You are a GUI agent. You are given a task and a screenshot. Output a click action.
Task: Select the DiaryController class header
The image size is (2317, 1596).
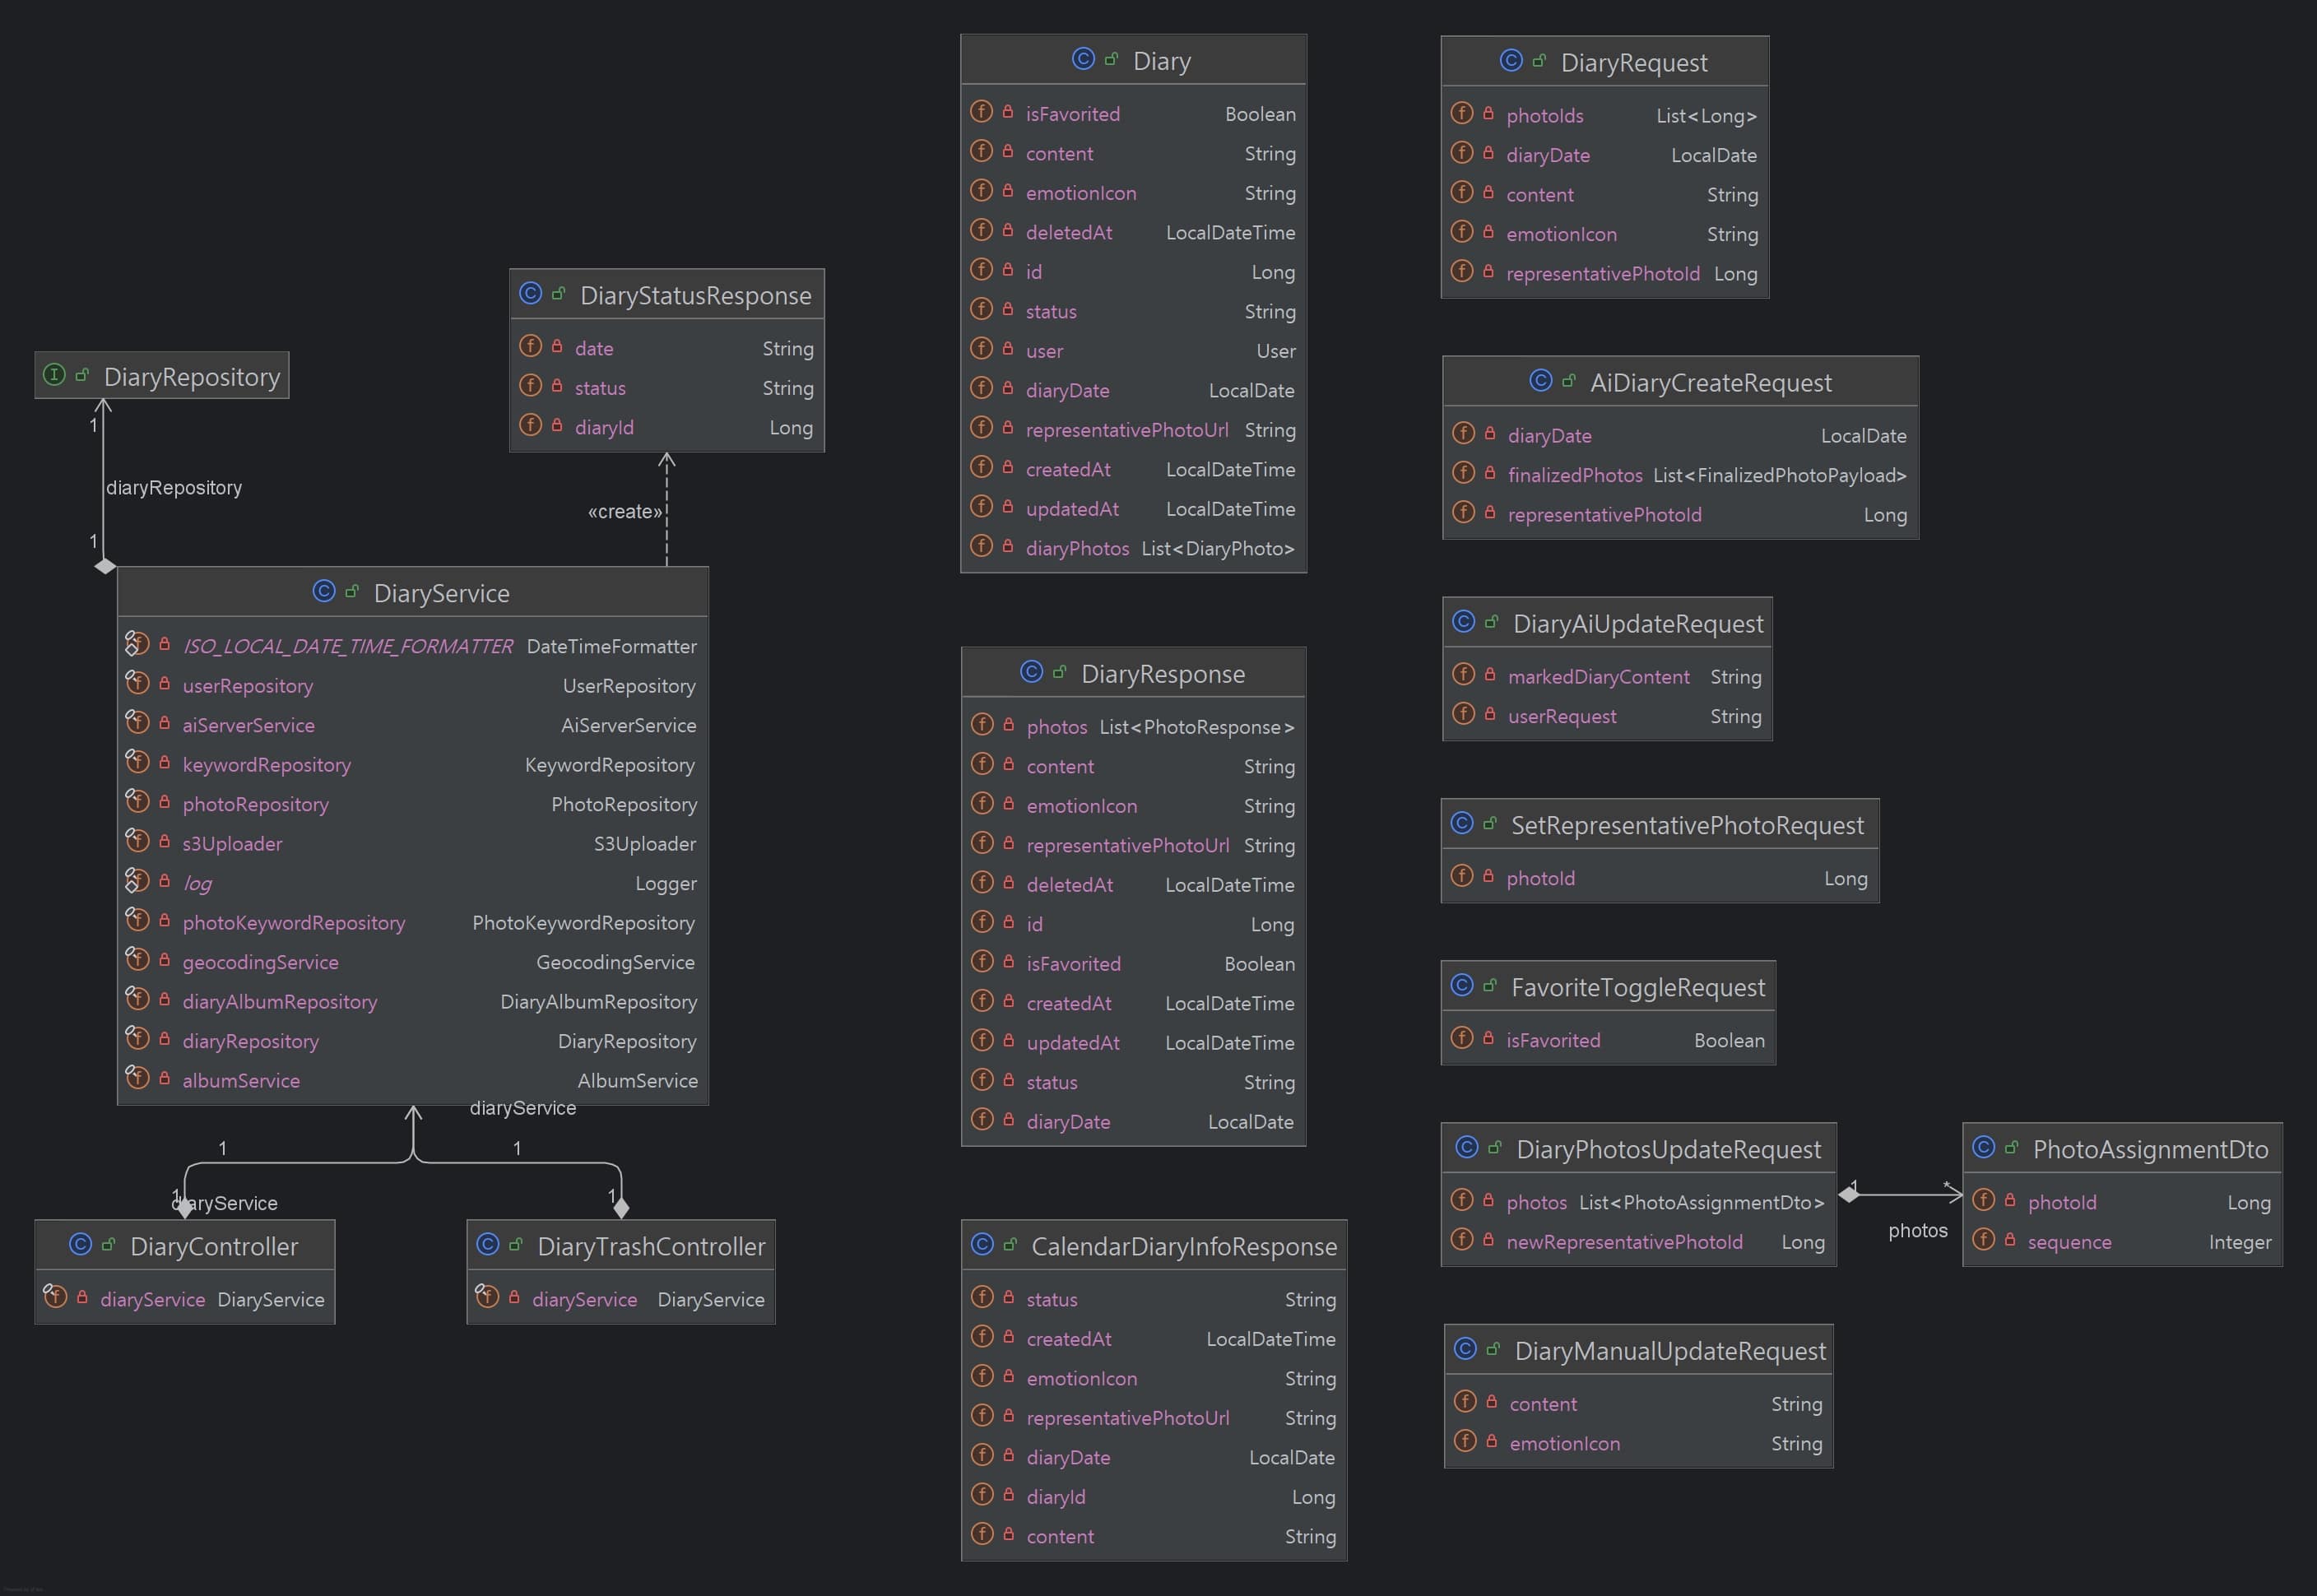click(213, 1246)
